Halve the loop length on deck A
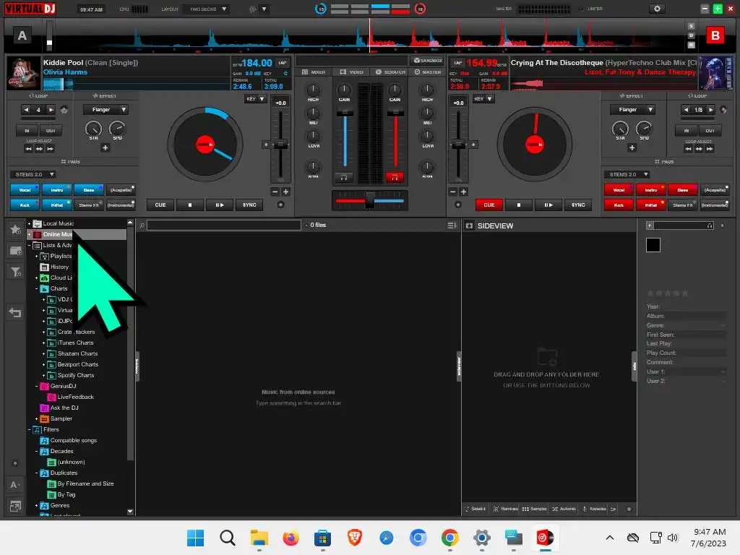 pyautogui.click(x=27, y=110)
